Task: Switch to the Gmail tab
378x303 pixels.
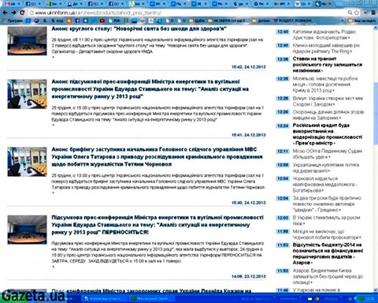Action: click(12, 4)
